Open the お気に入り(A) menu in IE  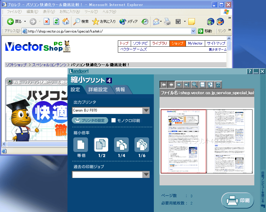[70, 12]
